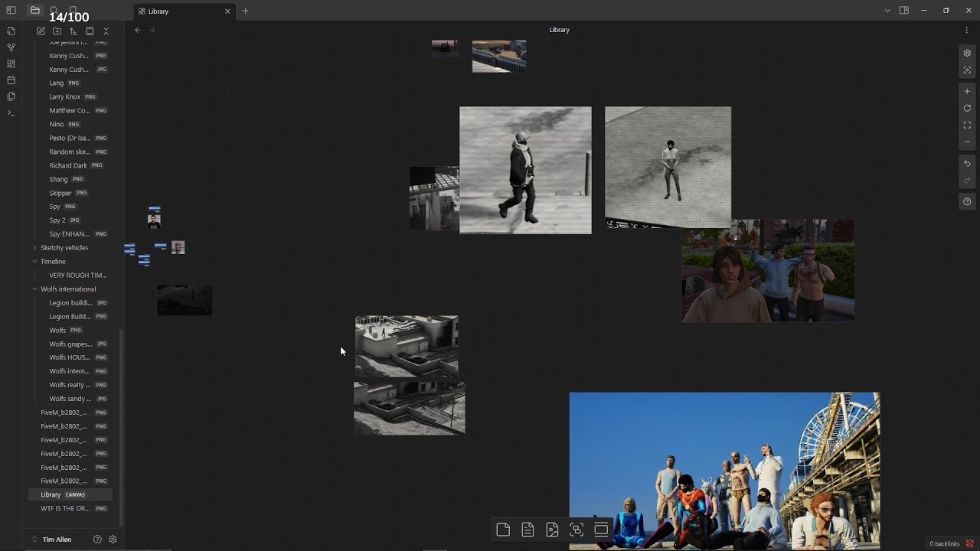Toggle the right sidebar

(x=904, y=11)
